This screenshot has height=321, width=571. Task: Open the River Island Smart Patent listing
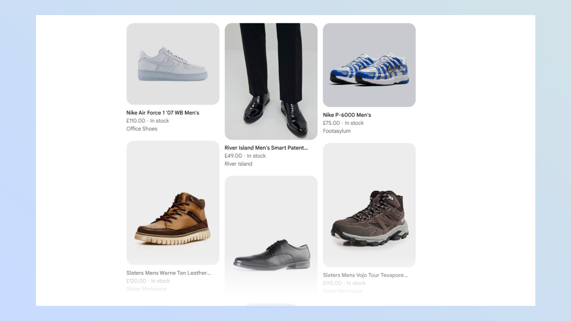[x=266, y=148]
